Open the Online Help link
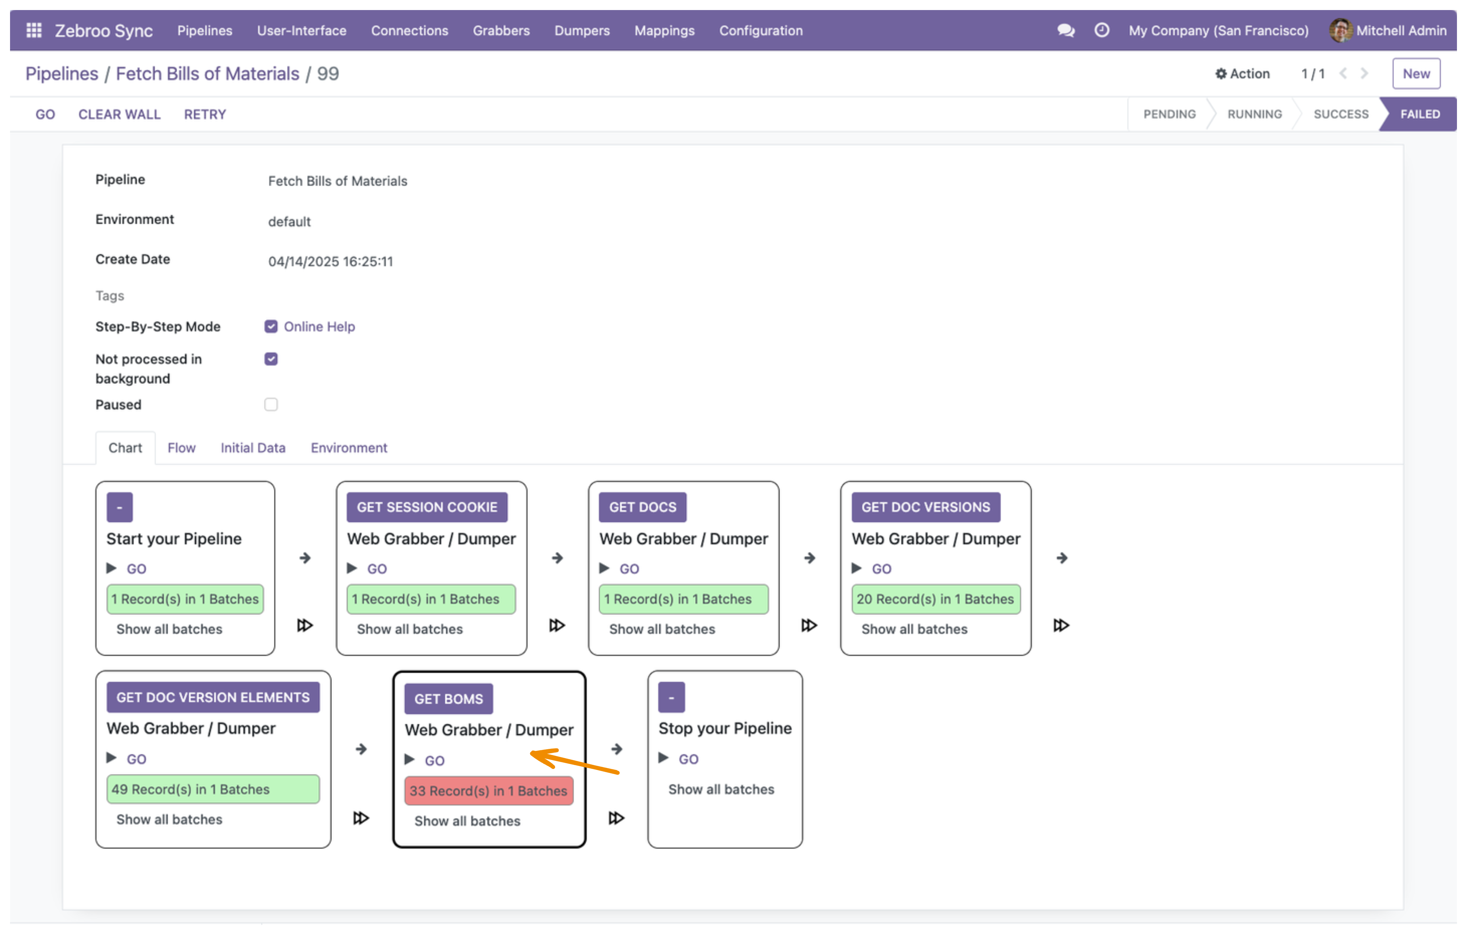This screenshot has width=1467, height=935. (319, 326)
